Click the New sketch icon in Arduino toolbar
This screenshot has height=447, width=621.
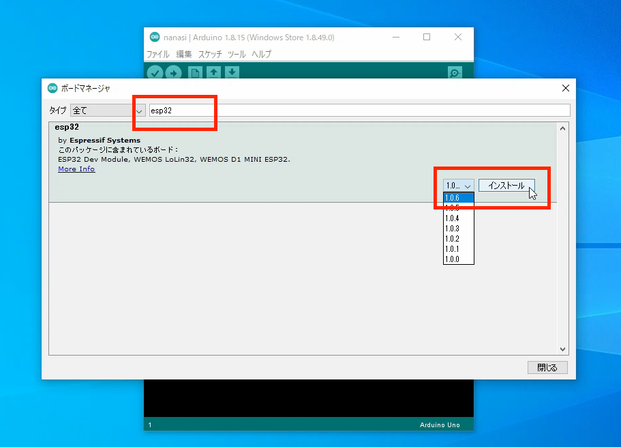(195, 72)
